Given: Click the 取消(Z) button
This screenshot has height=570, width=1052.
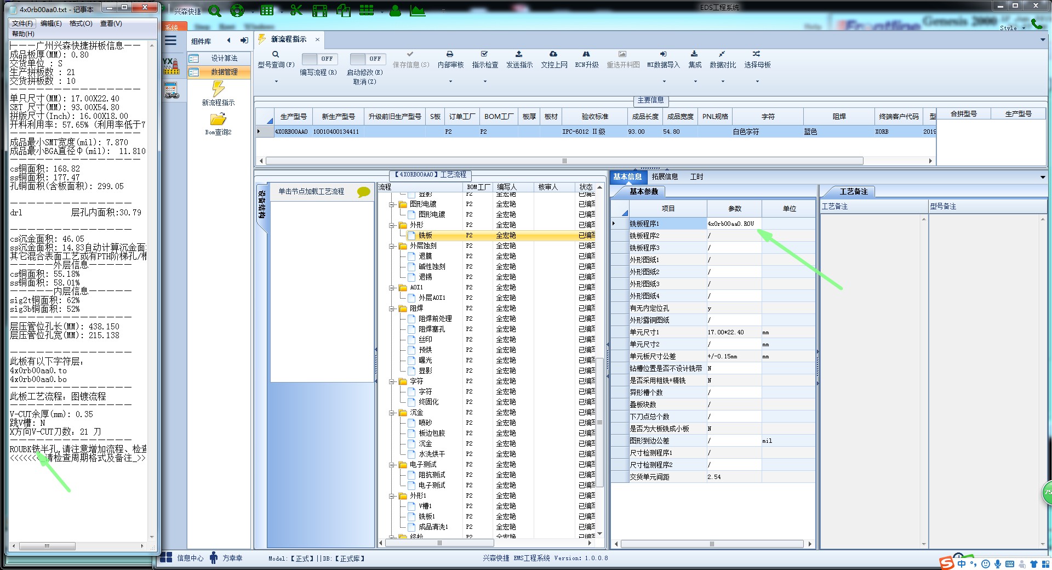Looking at the screenshot, I should pyautogui.click(x=364, y=82).
